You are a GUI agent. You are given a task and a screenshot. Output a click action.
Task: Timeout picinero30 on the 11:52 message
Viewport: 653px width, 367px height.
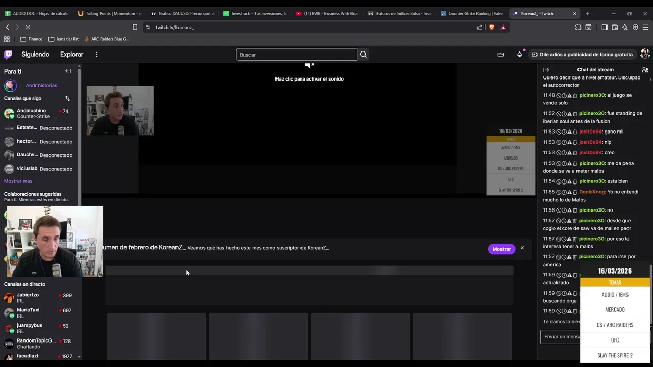coord(564,113)
